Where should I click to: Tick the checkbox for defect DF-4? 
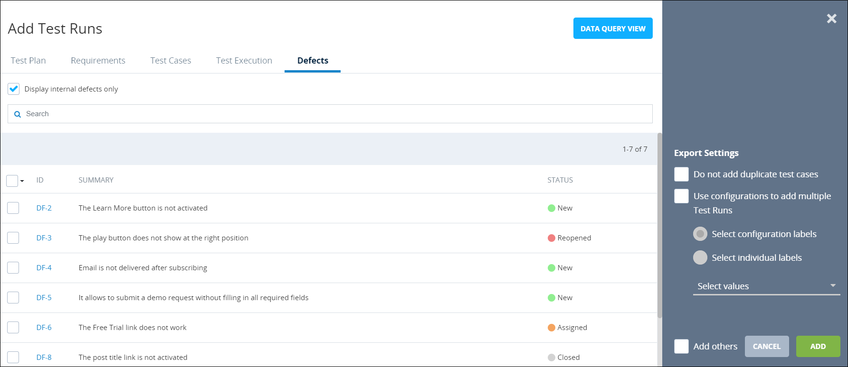click(13, 268)
